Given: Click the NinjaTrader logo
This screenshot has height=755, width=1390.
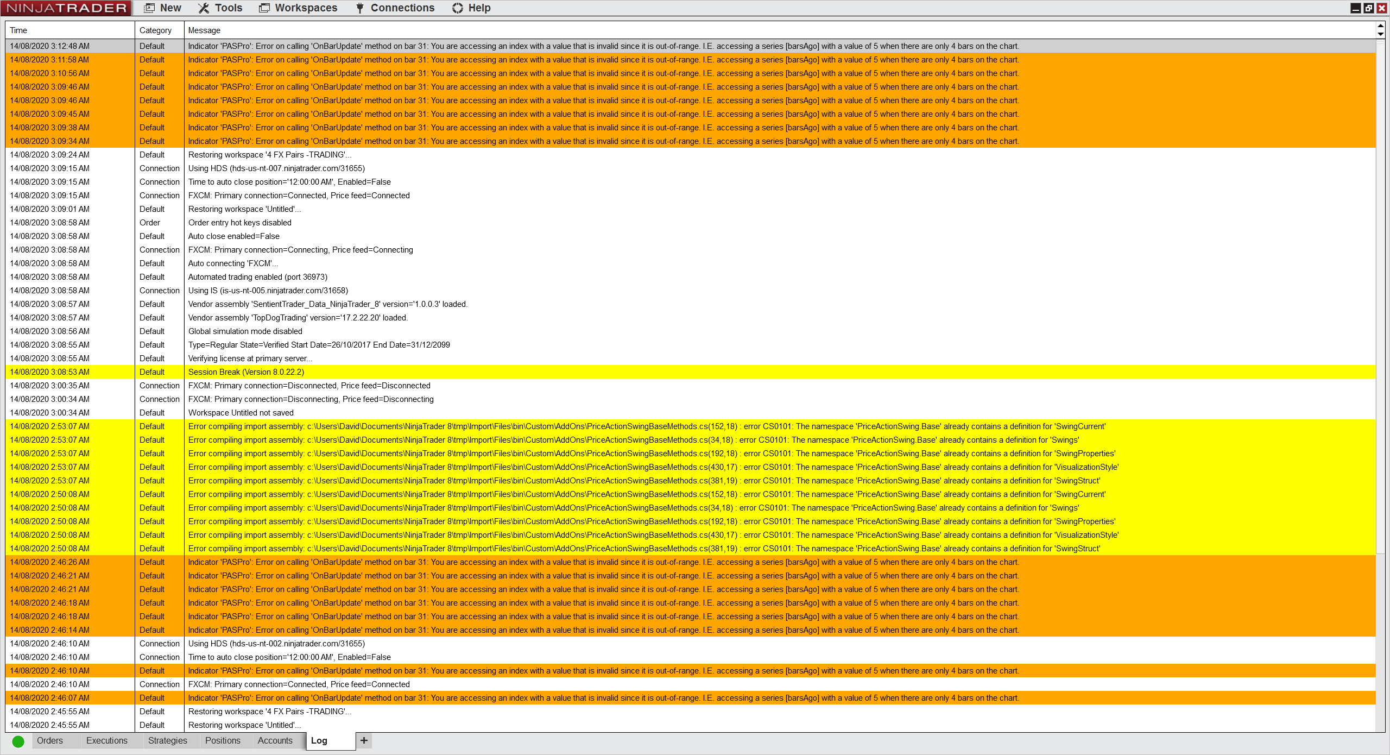Looking at the screenshot, I should click(x=66, y=8).
